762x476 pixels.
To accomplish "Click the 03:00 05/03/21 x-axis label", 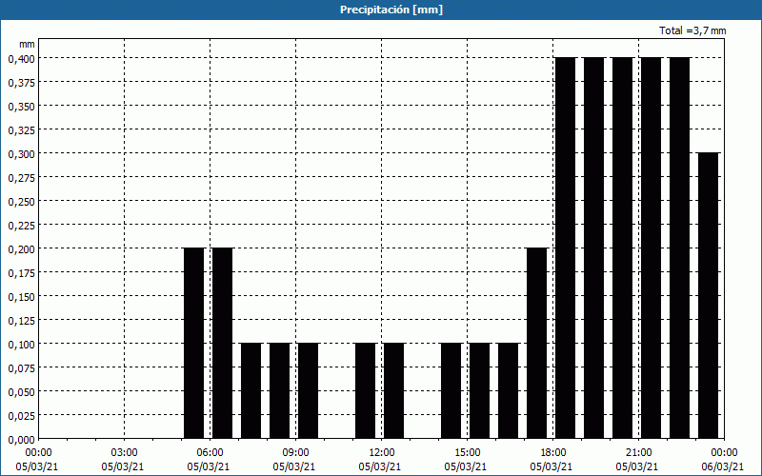I will (123, 460).
